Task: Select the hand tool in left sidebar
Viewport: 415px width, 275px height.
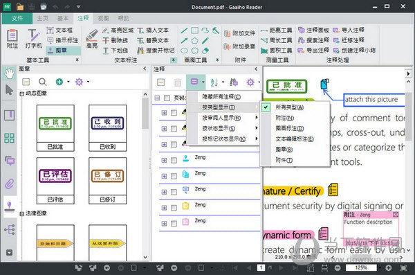Action: click(9, 73)
